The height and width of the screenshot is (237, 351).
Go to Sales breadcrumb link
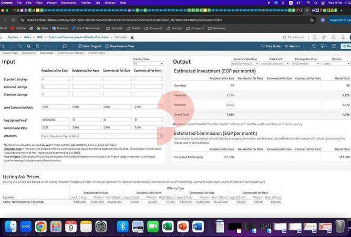(x=27, y=37)
